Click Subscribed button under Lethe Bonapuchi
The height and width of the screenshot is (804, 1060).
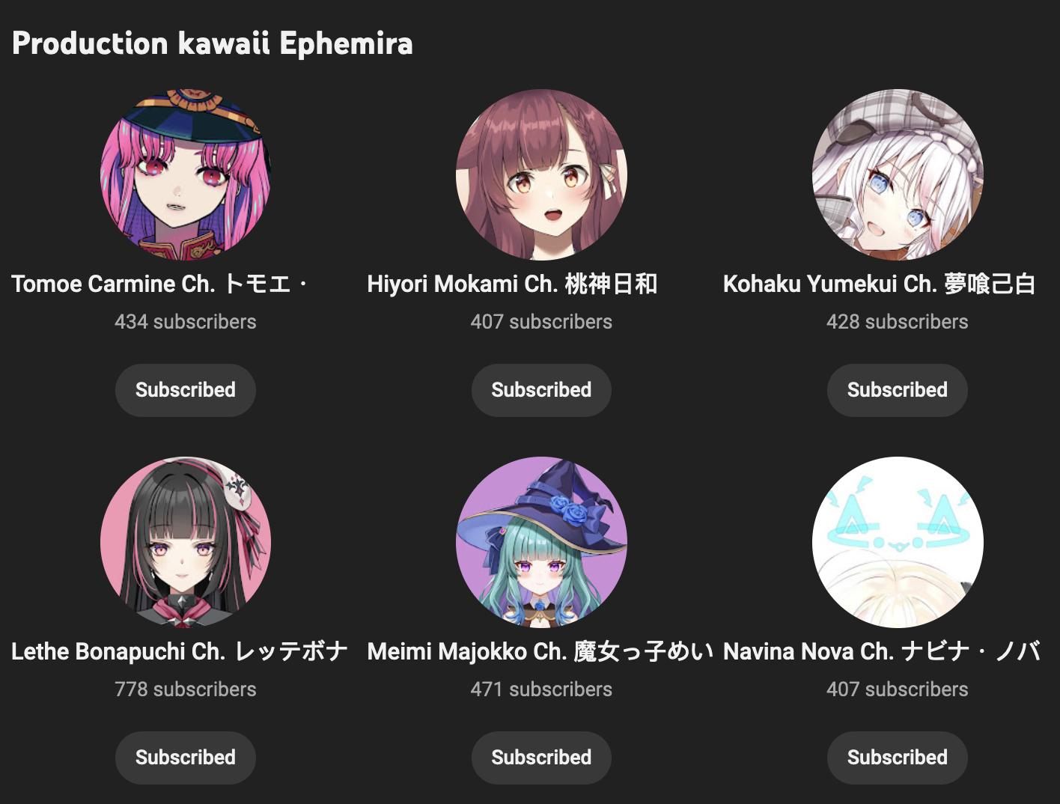[186, 758]
